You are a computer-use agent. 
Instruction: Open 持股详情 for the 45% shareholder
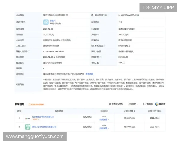pyautogui.click(x=104, y=128)
